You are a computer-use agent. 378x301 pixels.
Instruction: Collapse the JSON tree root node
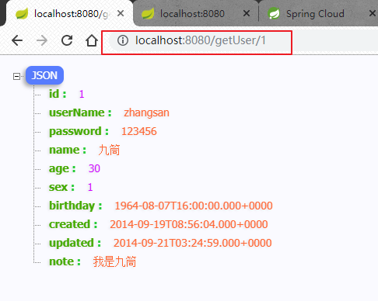[16, 76]
